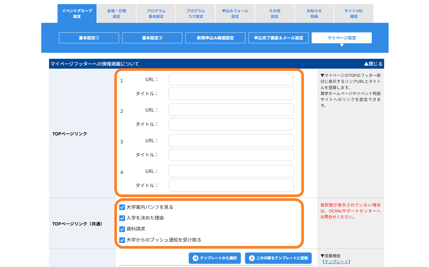Screen dimensions: 429x267
Task: Click the URL field for link 4
Action: coord(231,171)
